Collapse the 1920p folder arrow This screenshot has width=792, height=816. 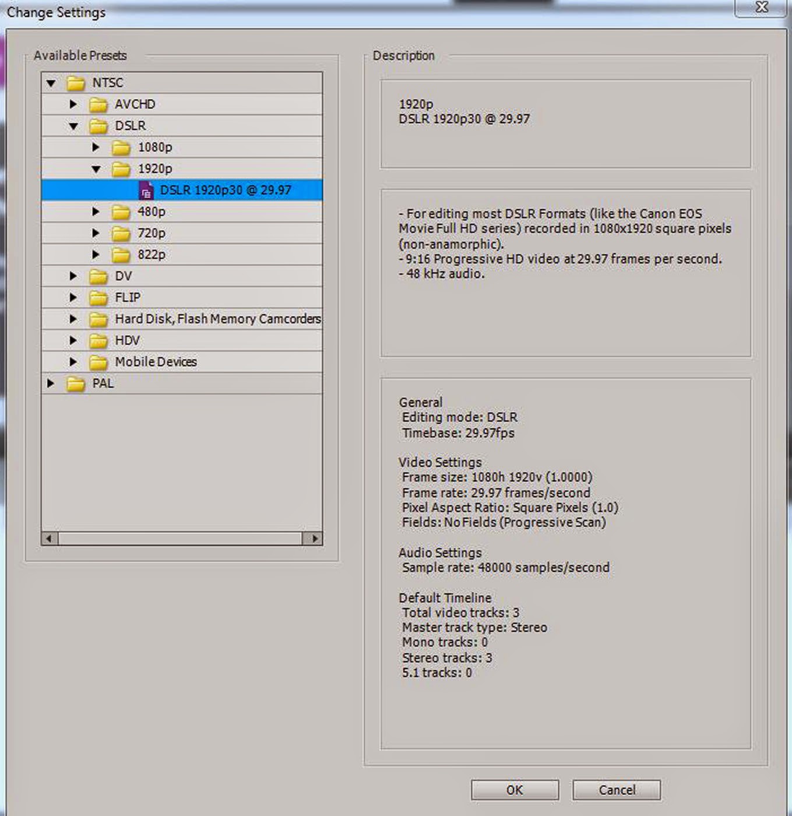click(96, 169)
